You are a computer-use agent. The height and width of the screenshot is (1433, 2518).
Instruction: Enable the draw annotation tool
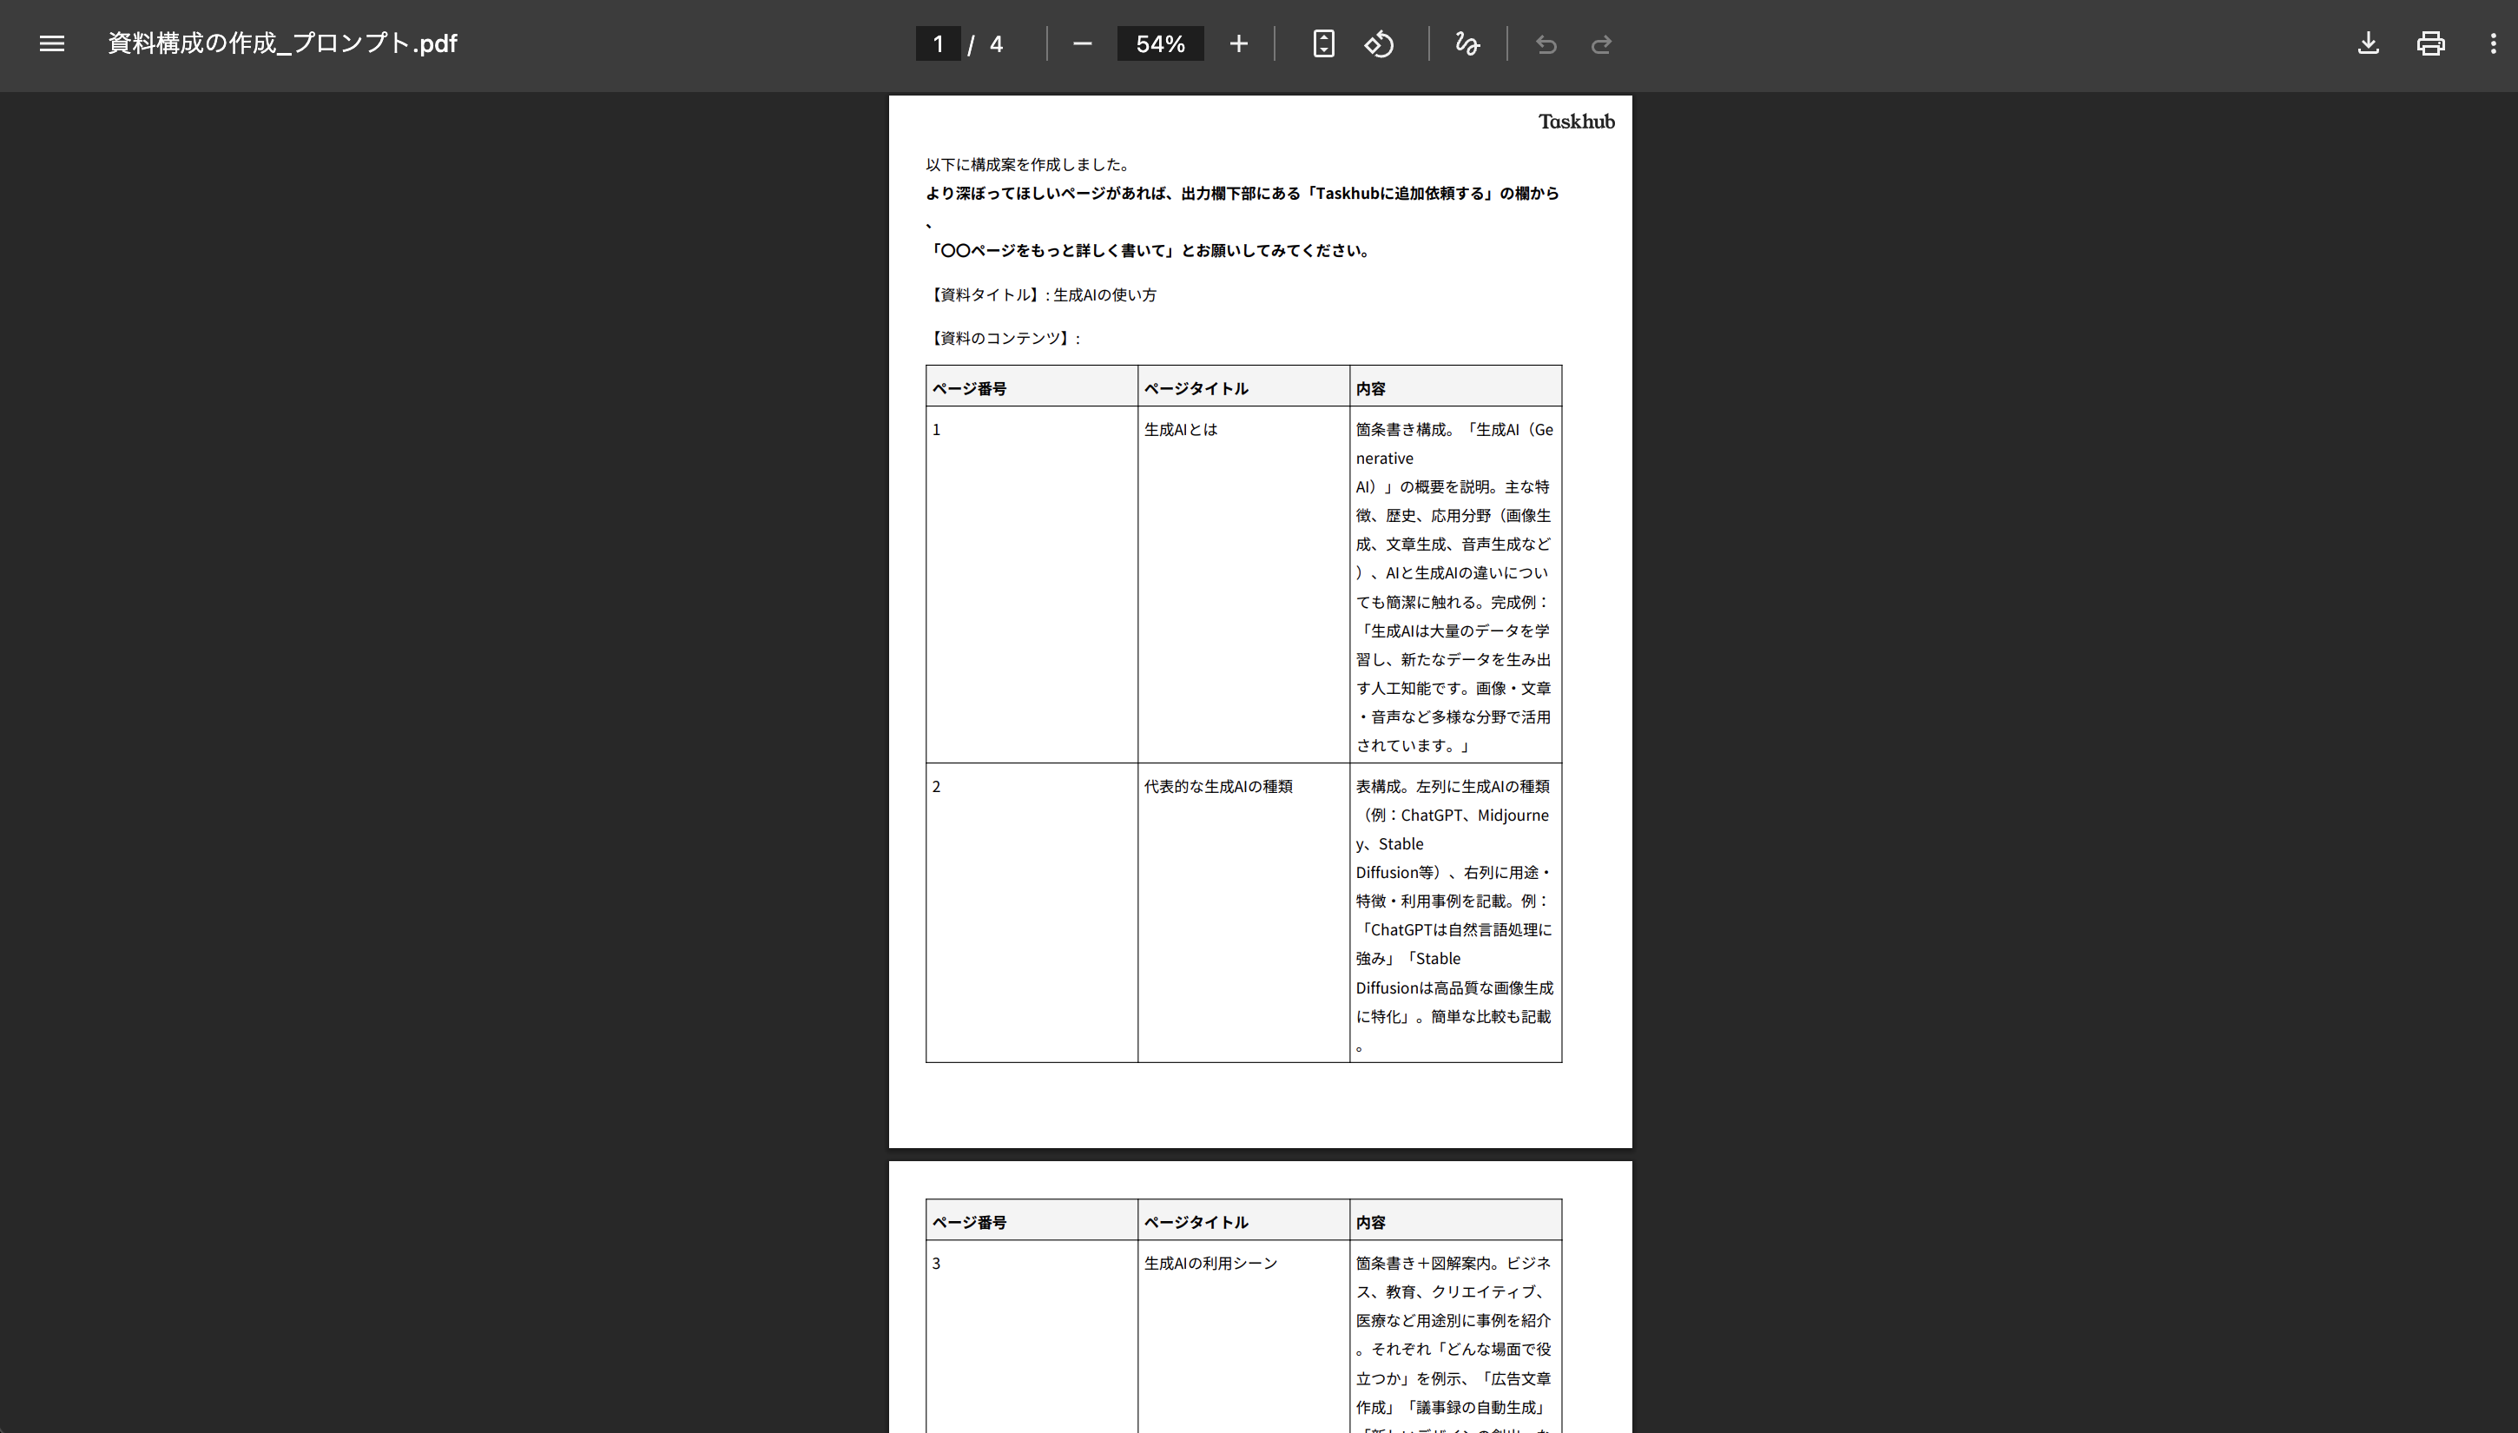tap(1467, 43)
